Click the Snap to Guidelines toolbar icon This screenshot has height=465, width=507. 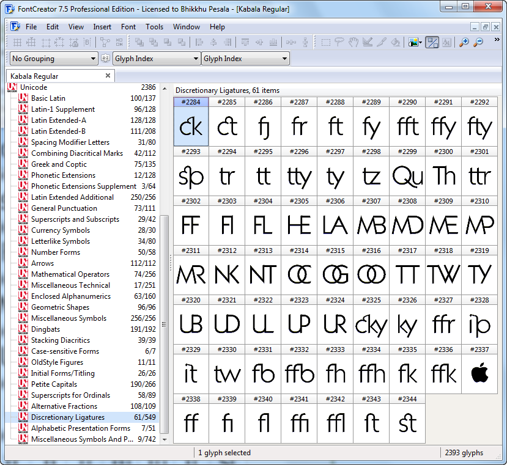tap(59, 42)
